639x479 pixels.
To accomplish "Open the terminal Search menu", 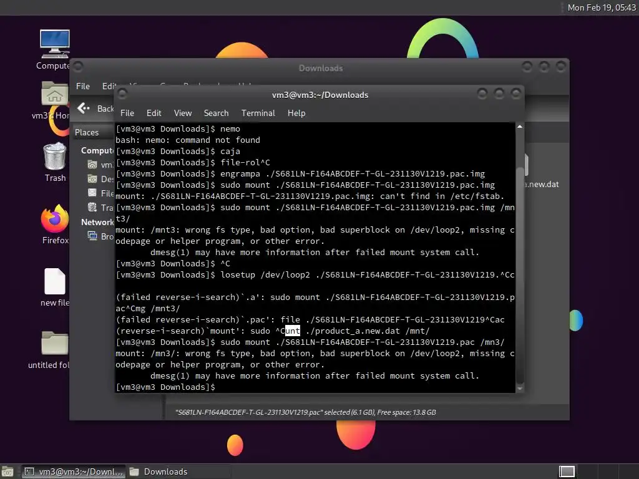I will pyautogui.click(x=216, y=113).
